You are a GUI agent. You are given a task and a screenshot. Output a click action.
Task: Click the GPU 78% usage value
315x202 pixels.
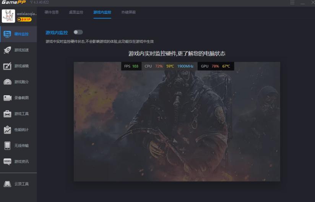pos(215,66)
